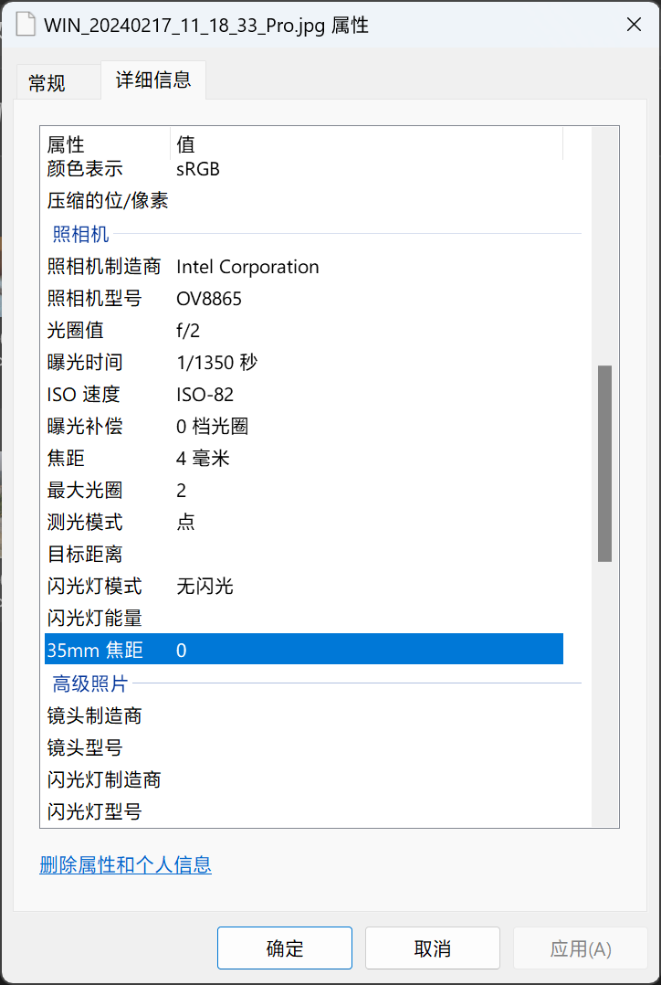Click the 闪光灯模式 无闪光 row

click(x=304, y=587)
